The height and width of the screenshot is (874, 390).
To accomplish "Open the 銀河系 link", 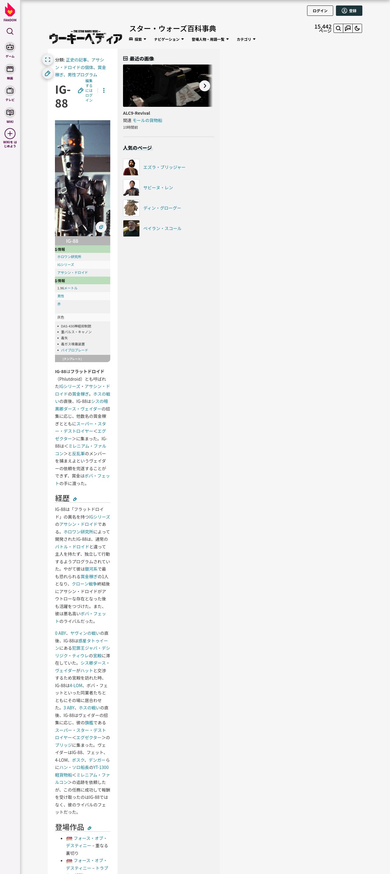I will (91, 569).
